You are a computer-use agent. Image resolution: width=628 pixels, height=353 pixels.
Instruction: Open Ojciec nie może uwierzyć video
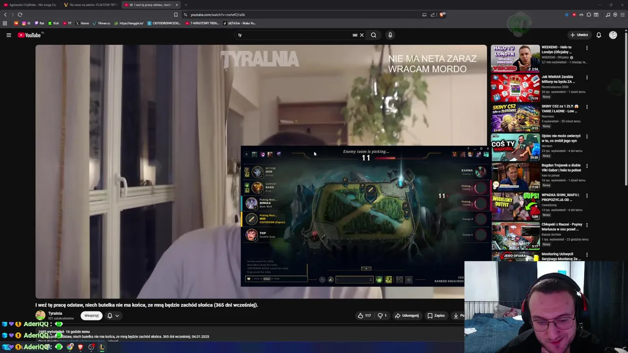pyautogui.click(x=515, y=147)
